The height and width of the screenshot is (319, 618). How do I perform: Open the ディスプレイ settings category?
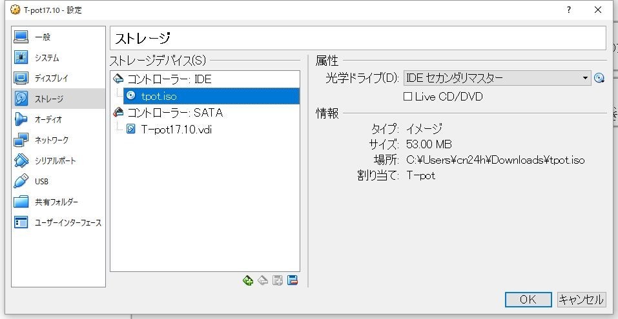(58, 78)
